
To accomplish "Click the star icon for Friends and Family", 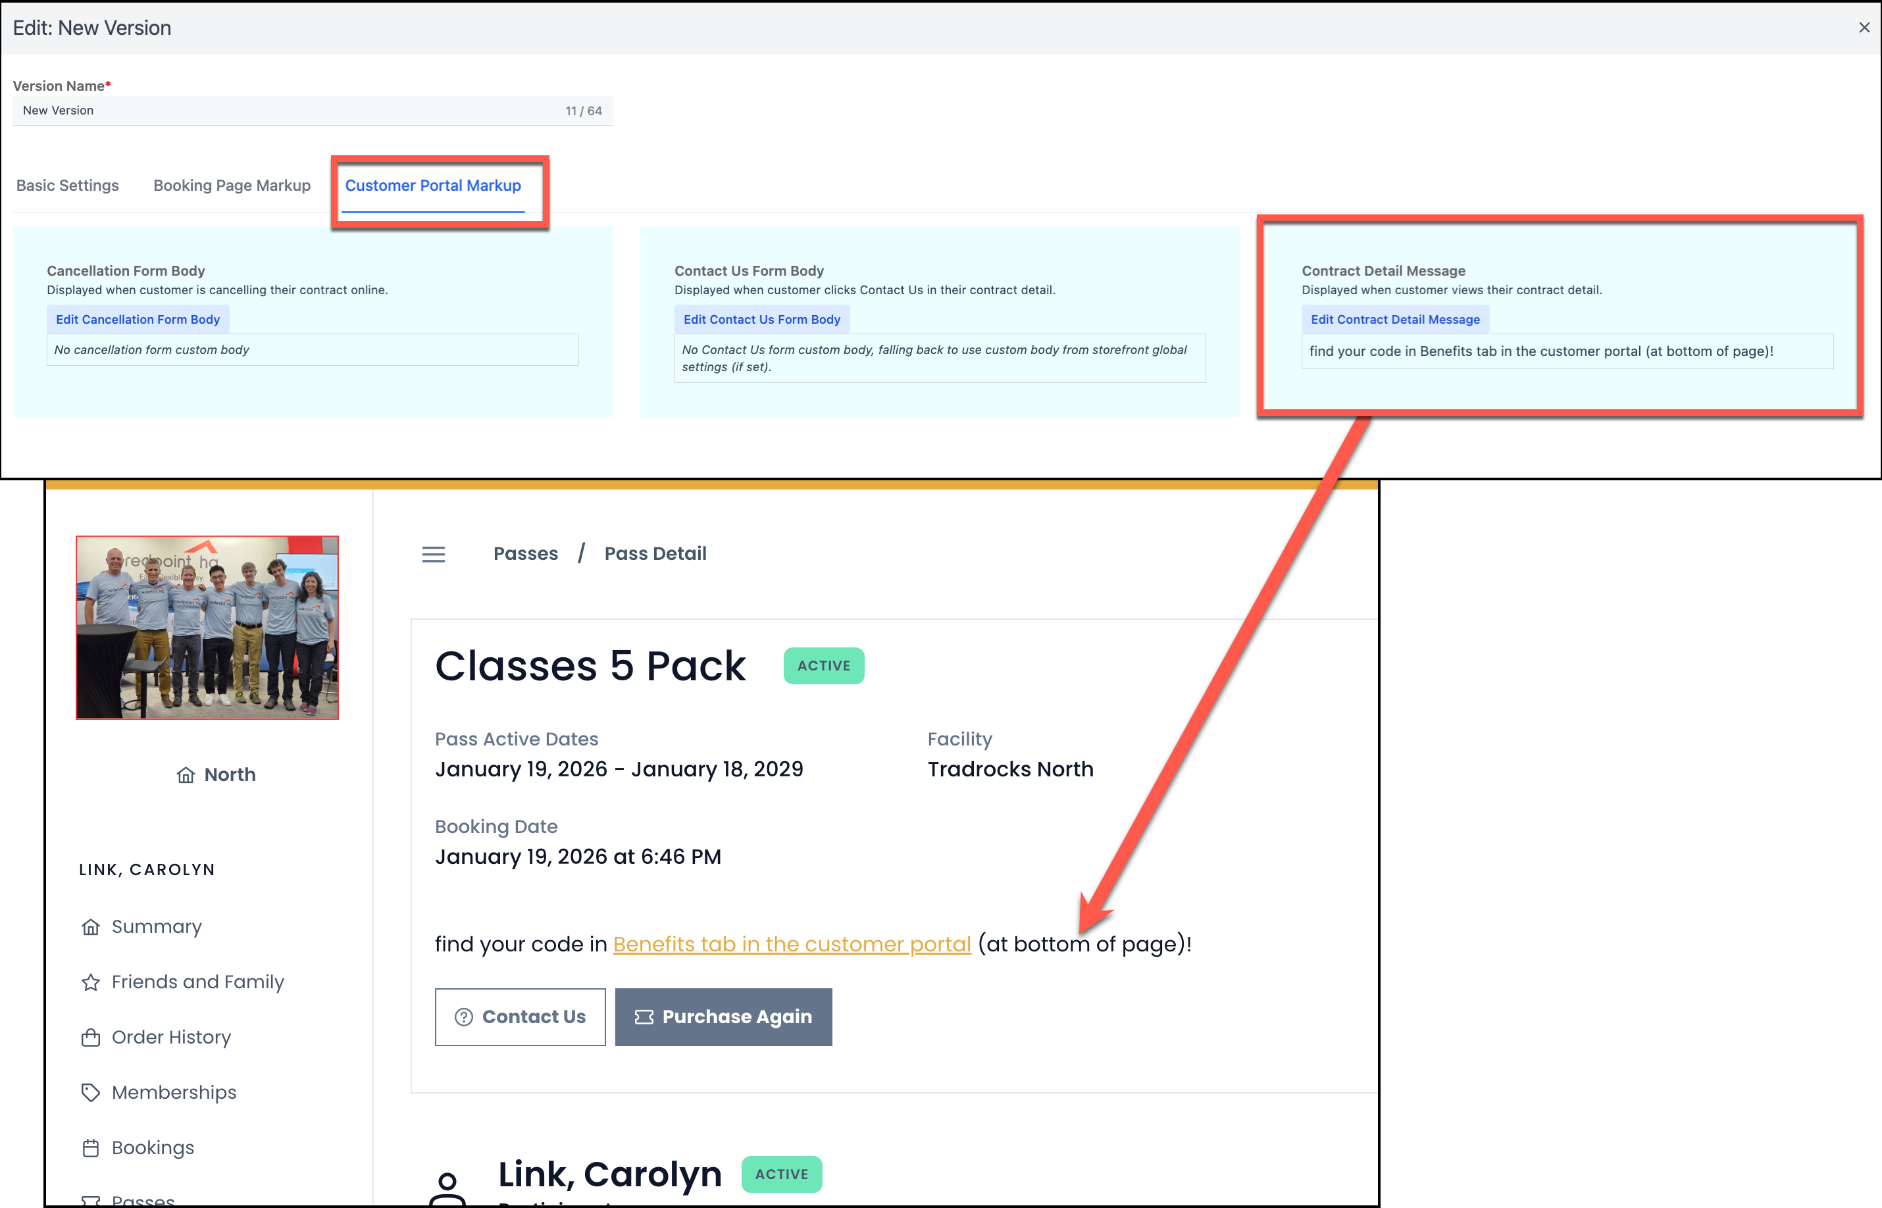I will click(91, 982).
